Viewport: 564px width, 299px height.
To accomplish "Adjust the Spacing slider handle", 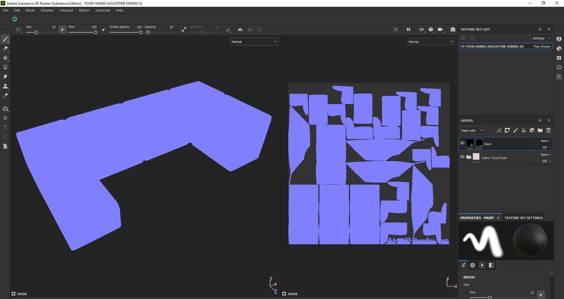I will coord(148,32).
